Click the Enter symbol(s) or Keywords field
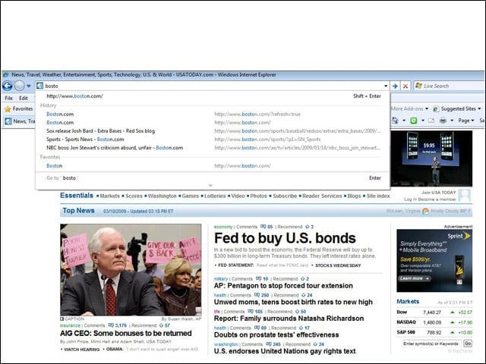The width and height of the screenshot is (486, 364). [x=431, y=344]
